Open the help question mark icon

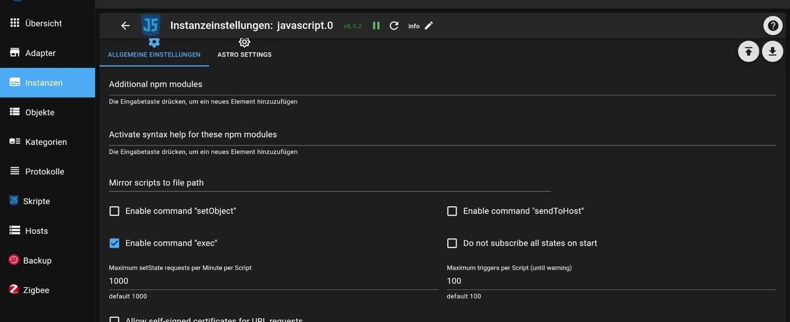pos(772,26)
